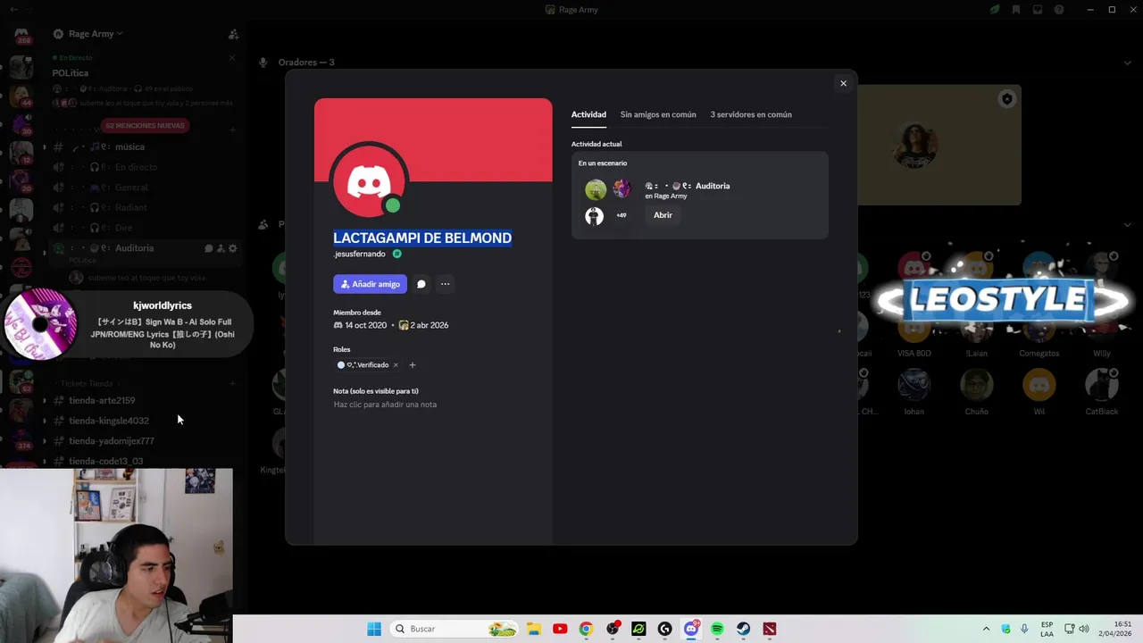Dismiss the En Directo POLitica banner
This screenshot has height=643, width=1143.
[232, 58]
